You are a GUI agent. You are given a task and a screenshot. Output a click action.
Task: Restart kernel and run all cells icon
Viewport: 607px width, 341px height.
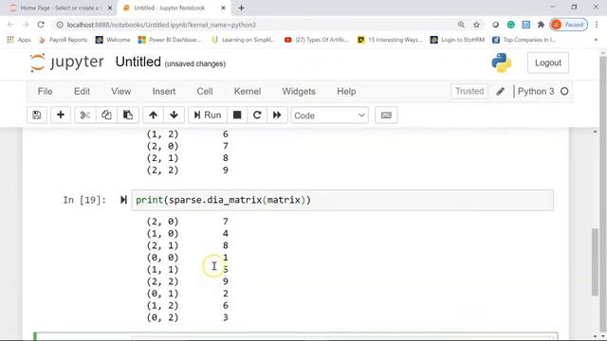[277, 116]
